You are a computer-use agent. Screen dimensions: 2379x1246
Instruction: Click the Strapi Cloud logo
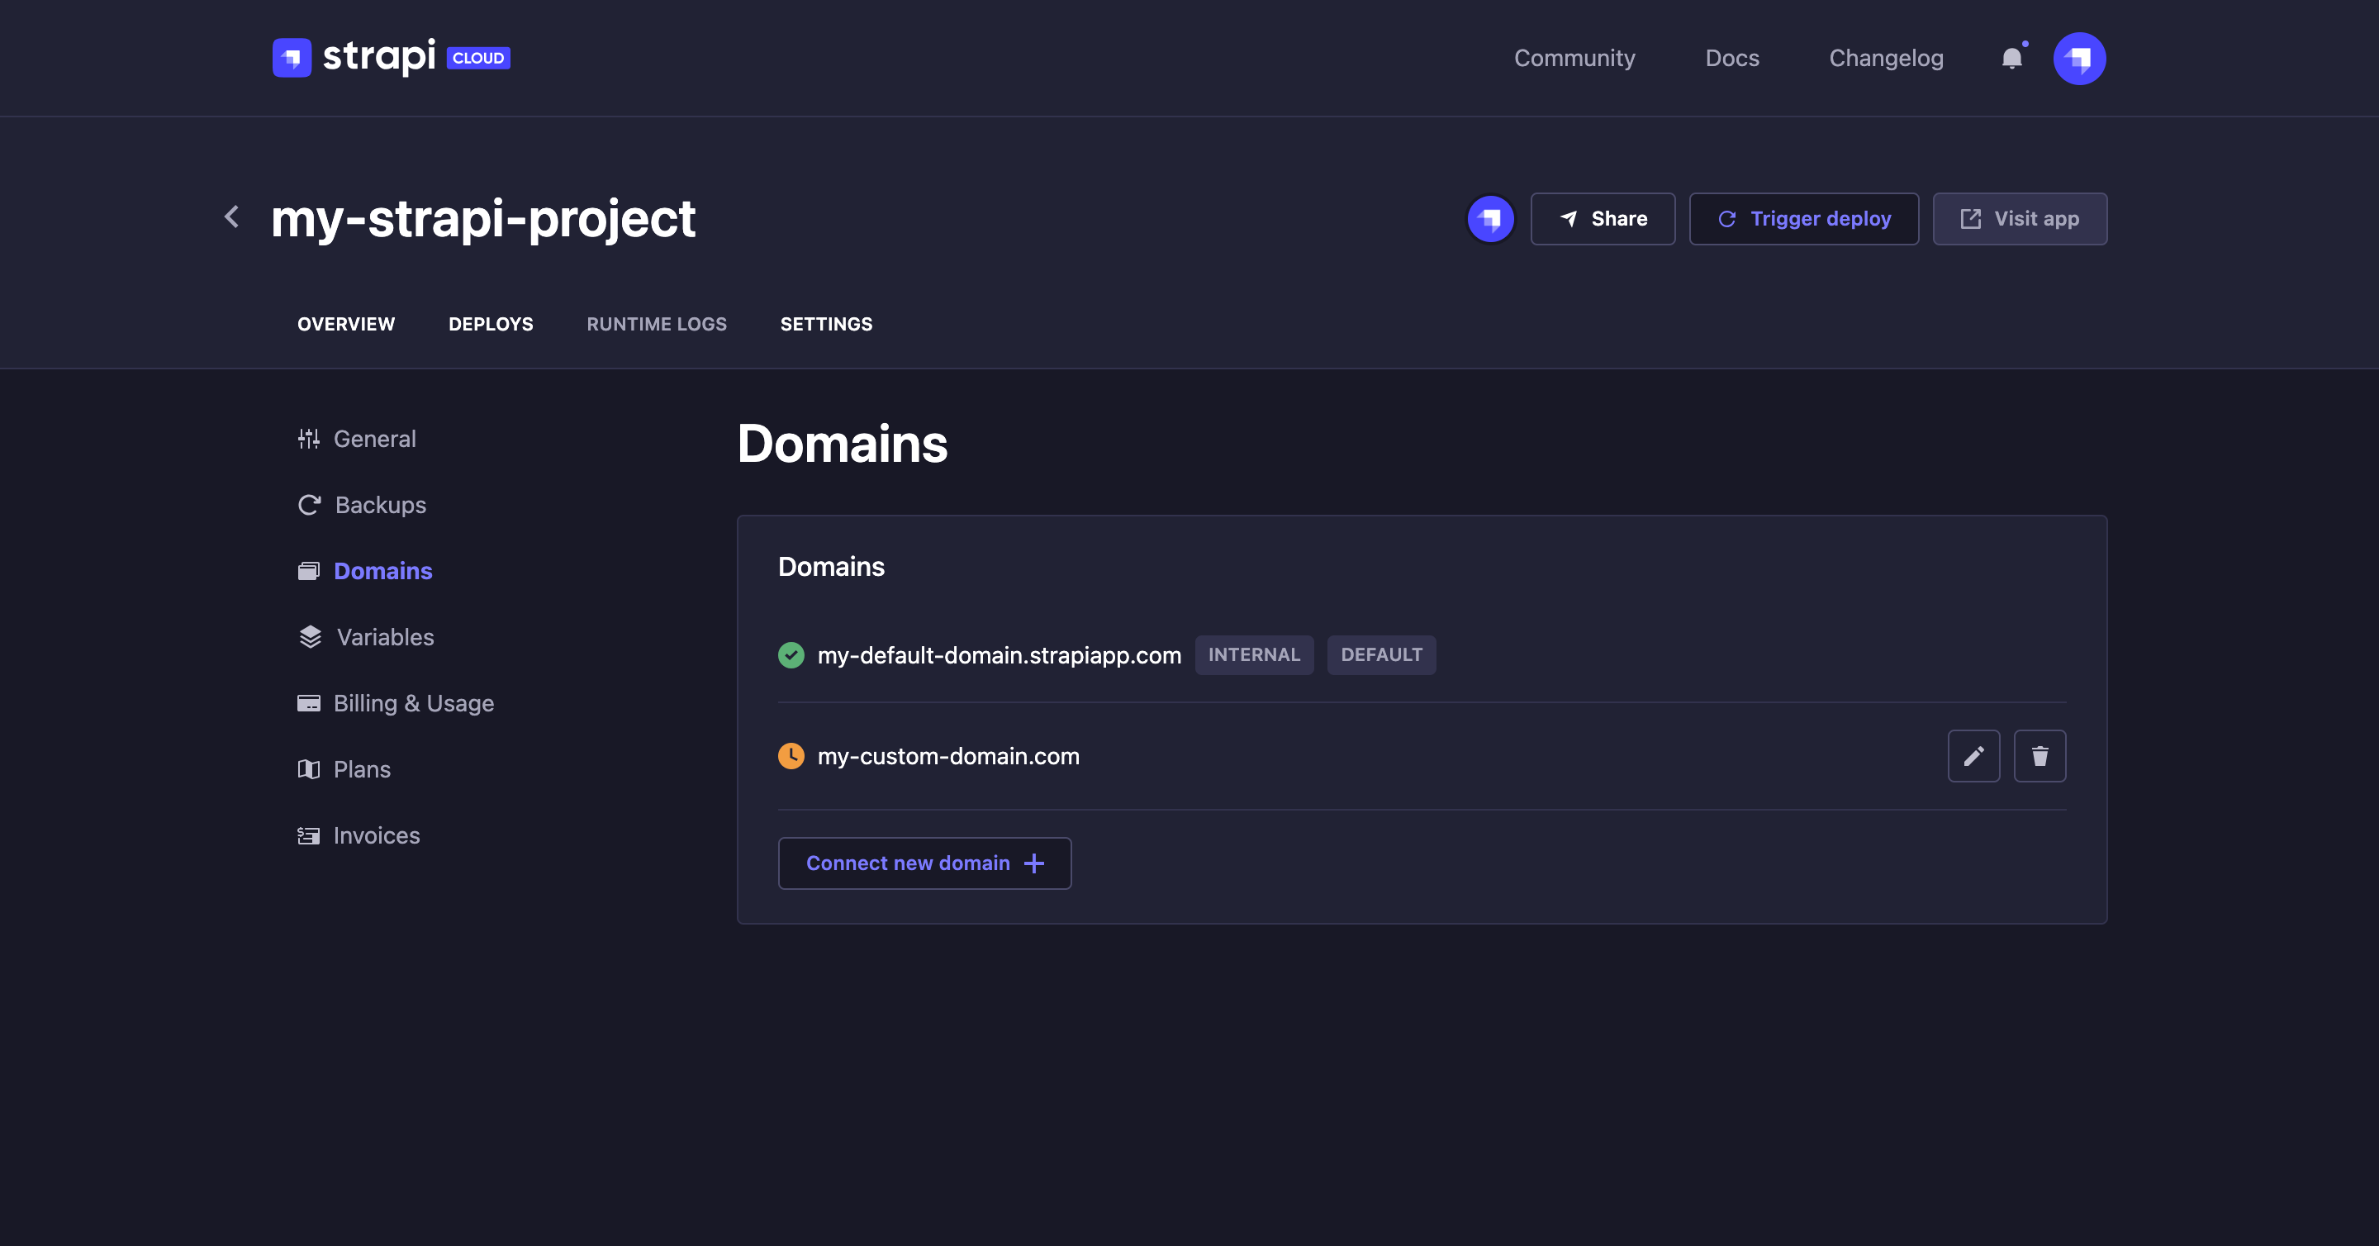point(390,57)
